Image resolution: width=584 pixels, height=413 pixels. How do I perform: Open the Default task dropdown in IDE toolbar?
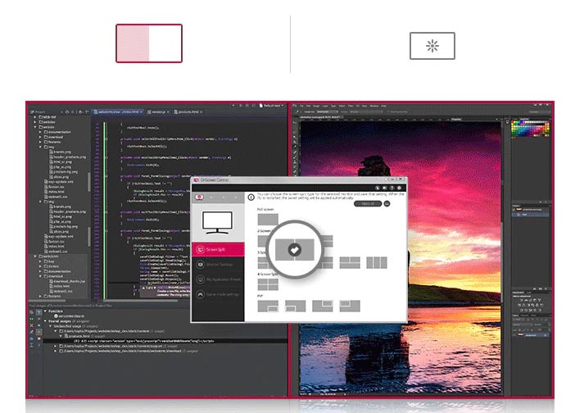click(x=271, y=106)
